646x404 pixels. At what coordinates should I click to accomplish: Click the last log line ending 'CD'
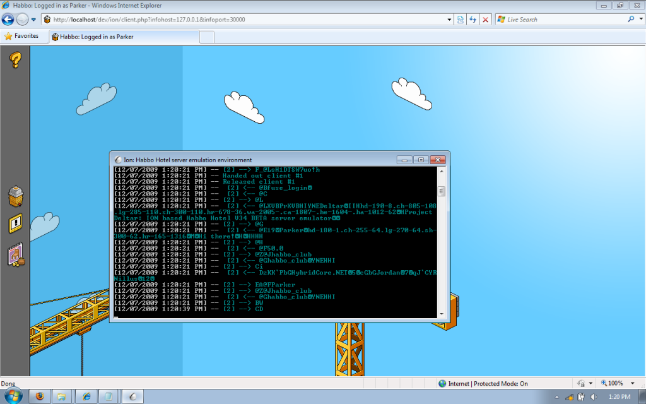(189, 309)
